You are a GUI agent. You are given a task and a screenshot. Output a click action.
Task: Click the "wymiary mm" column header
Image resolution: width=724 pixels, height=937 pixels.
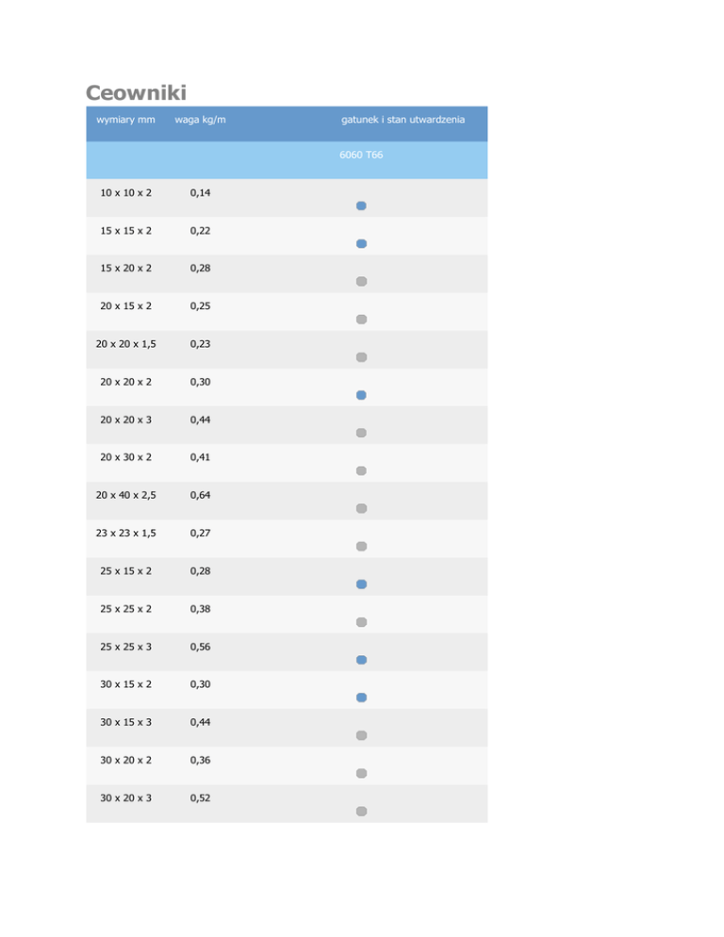pyautogui.click(x=125, y=120)
